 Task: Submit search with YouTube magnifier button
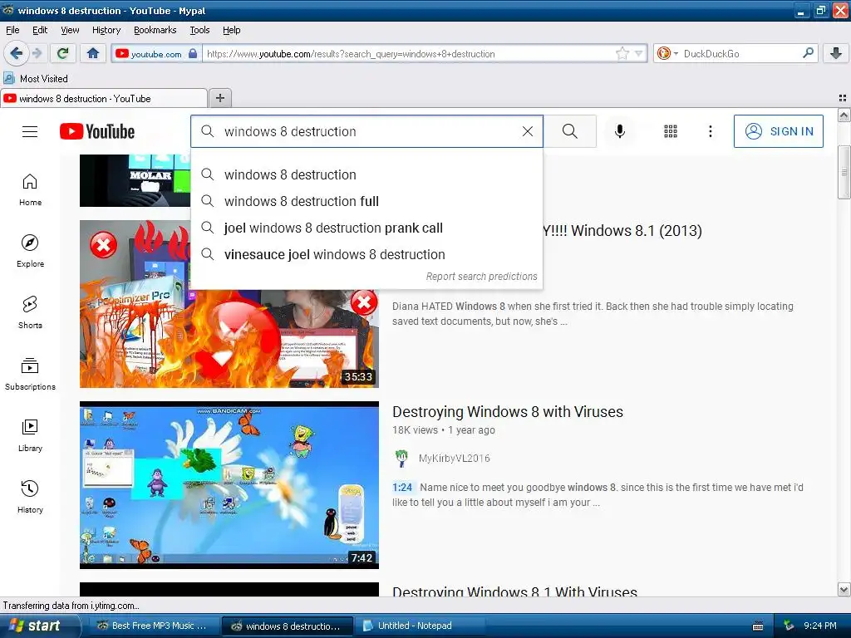pos(570,131)
